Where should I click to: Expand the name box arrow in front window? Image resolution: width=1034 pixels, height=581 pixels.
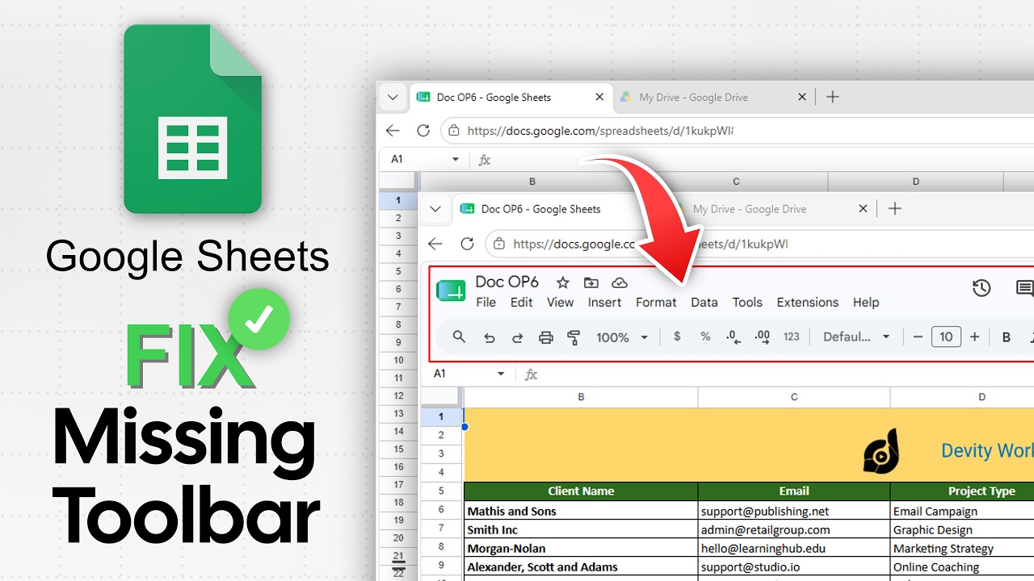pyautogui.click(x=501, y=374)
